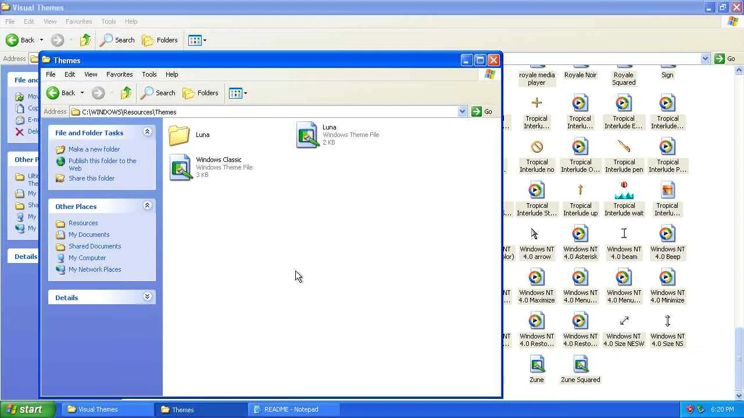This screenshot has height=418, width=744.
Task: Go Back in the Themes window
Action: 62,93
